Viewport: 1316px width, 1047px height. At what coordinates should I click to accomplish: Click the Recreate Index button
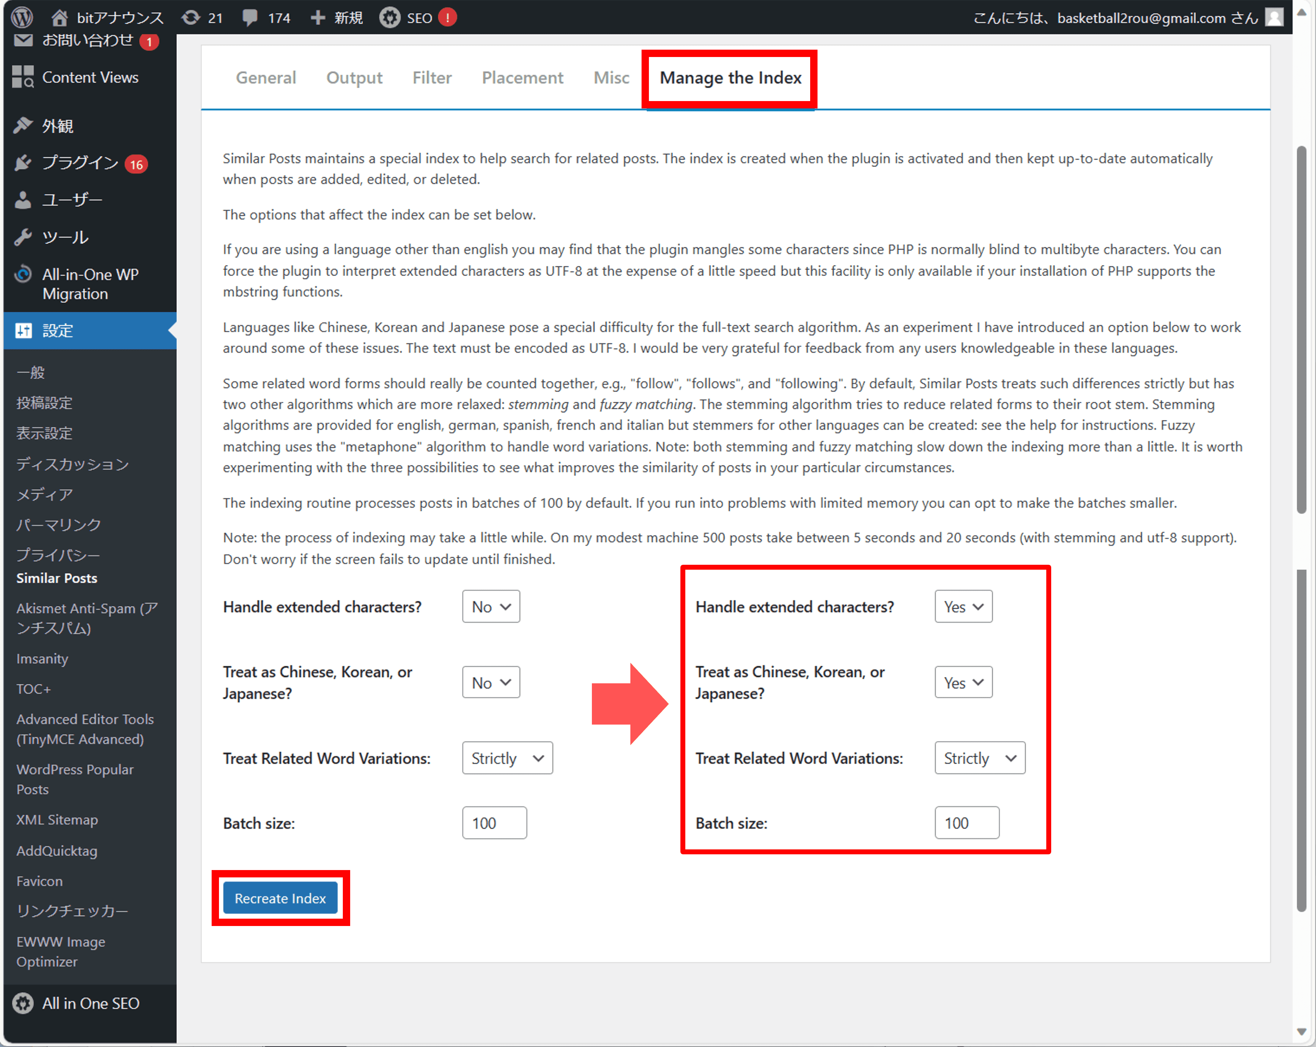[x=280, y=898]
